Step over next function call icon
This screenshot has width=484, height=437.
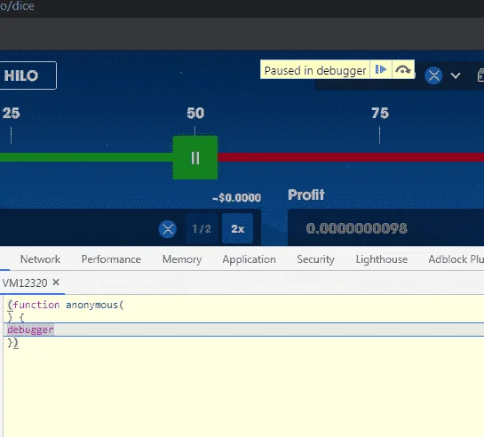(x=403, y=70)
